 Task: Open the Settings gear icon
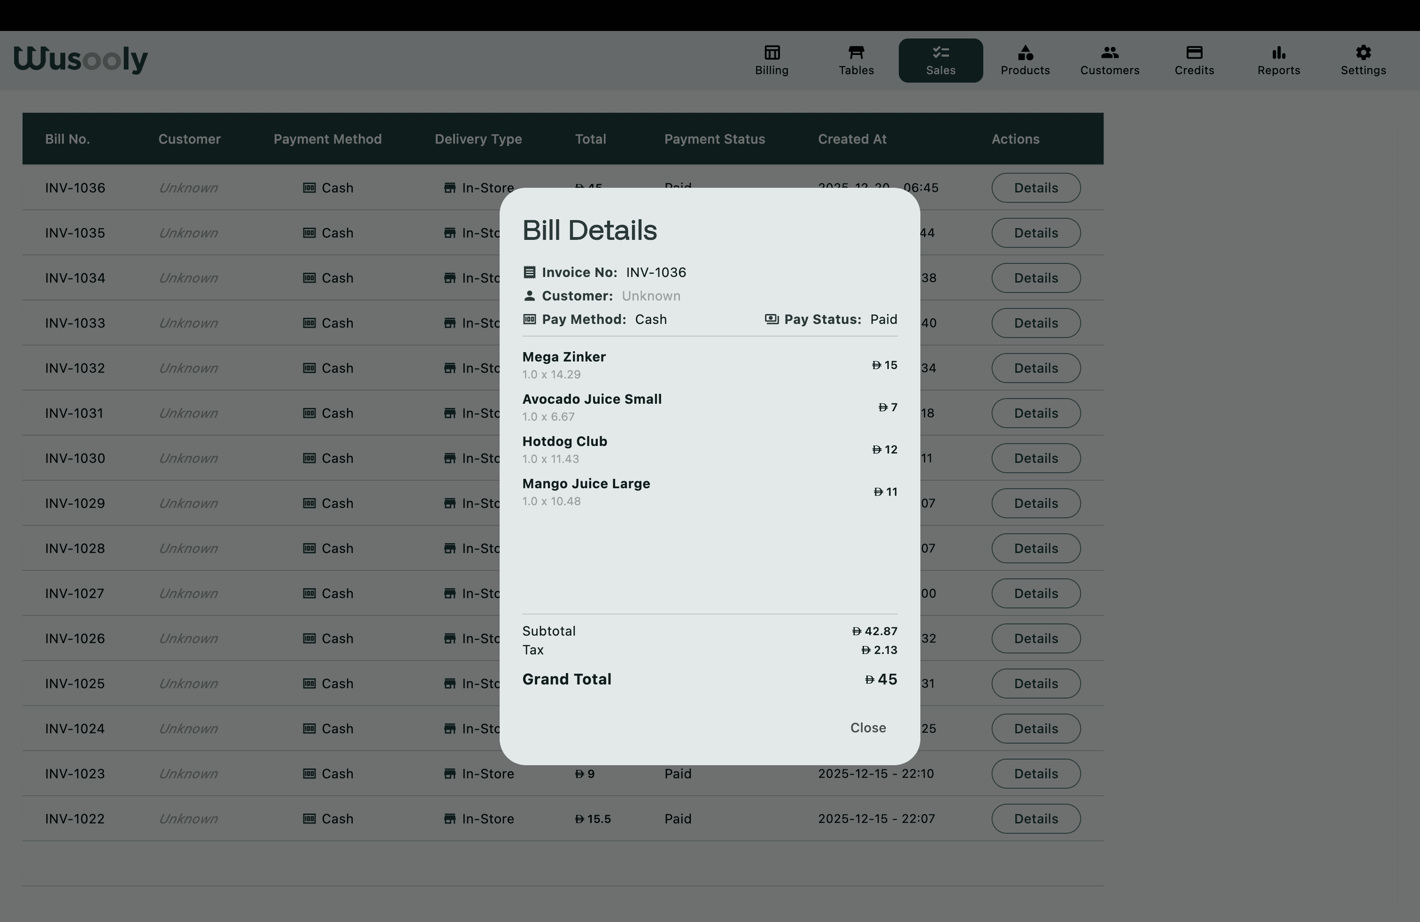click(1363, 53)
